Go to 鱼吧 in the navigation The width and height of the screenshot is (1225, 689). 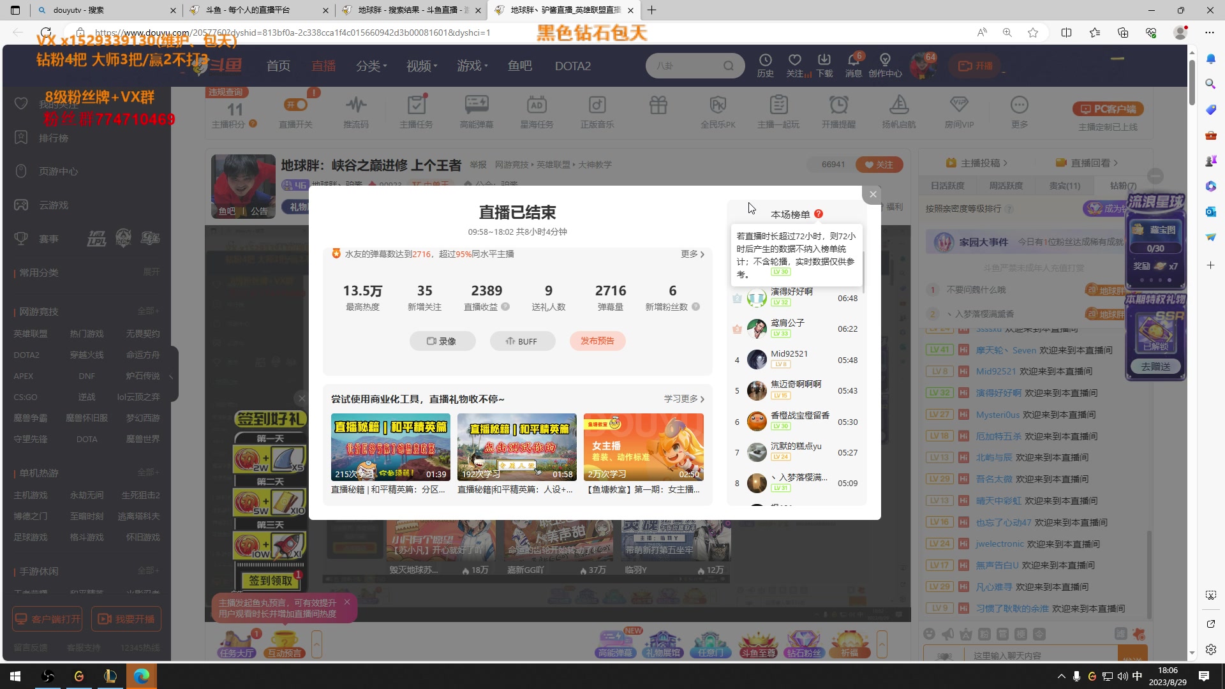(x=519, y=66)
